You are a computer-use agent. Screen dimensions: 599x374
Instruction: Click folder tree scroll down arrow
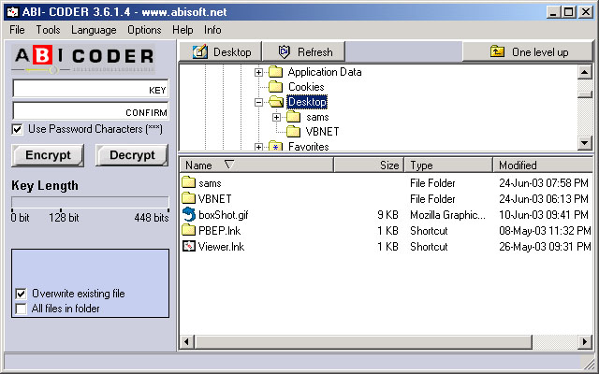coord(585,143)
